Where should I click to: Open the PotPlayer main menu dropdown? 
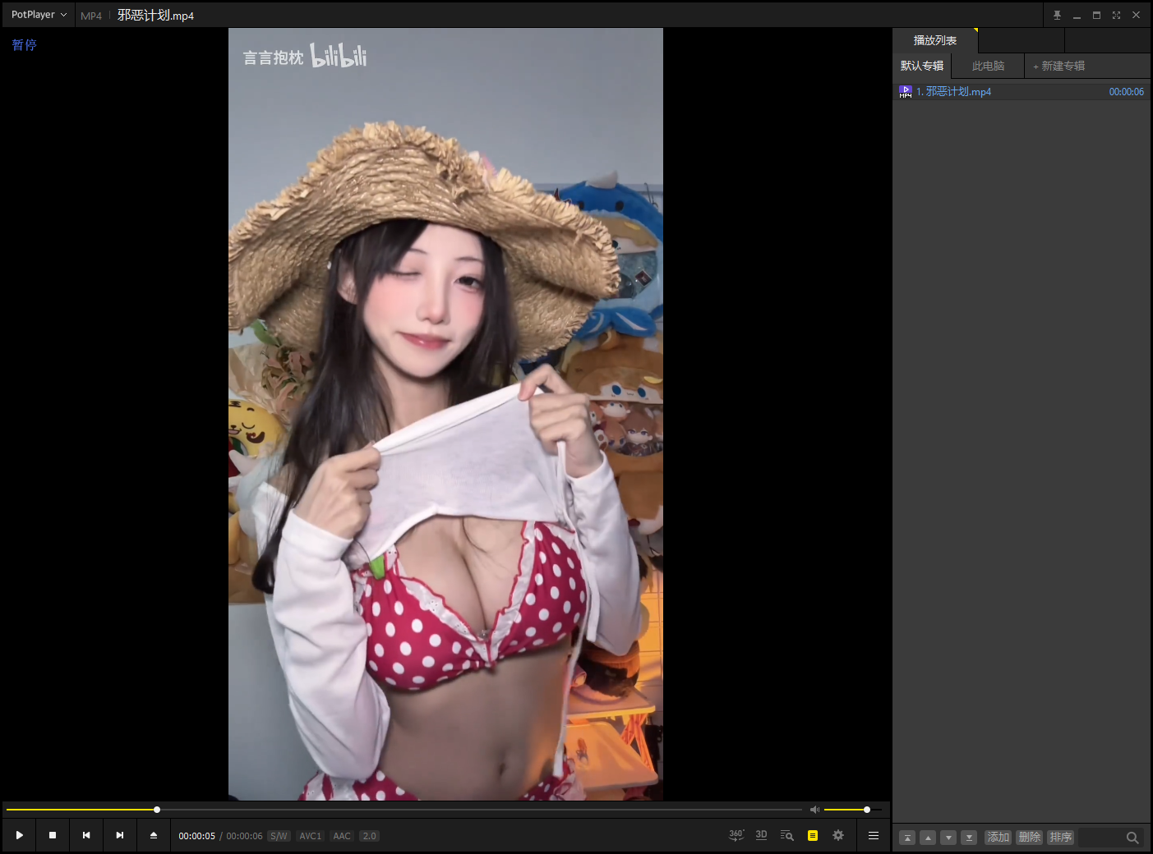37,14
